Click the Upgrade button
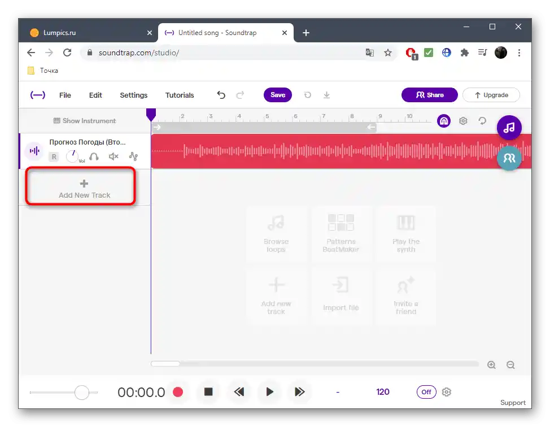Image resolution: width=550 pixels, height=427 pixels. click(x=491, y=95)
